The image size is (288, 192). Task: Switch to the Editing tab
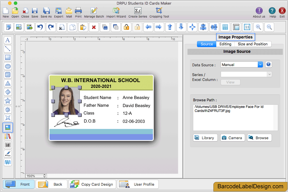click(x=226, y=44)
